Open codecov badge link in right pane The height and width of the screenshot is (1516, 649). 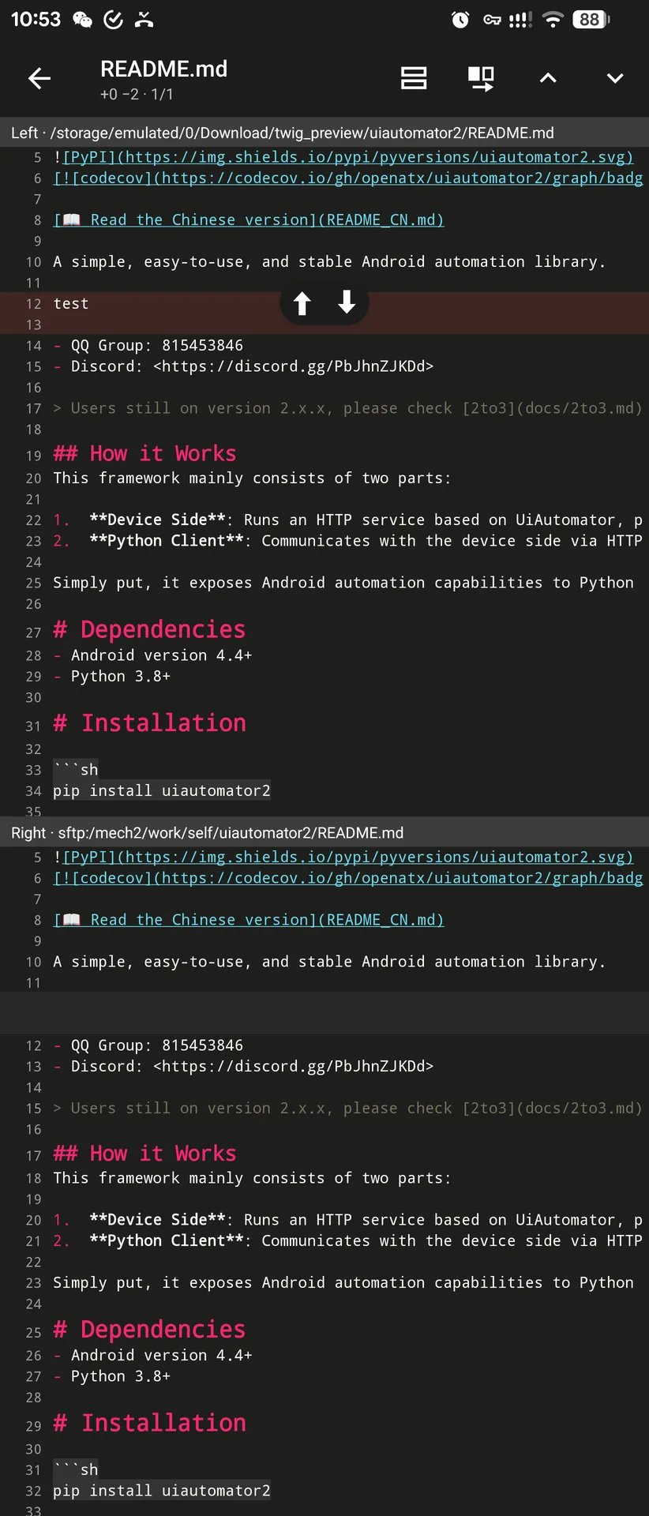point(348,878)
